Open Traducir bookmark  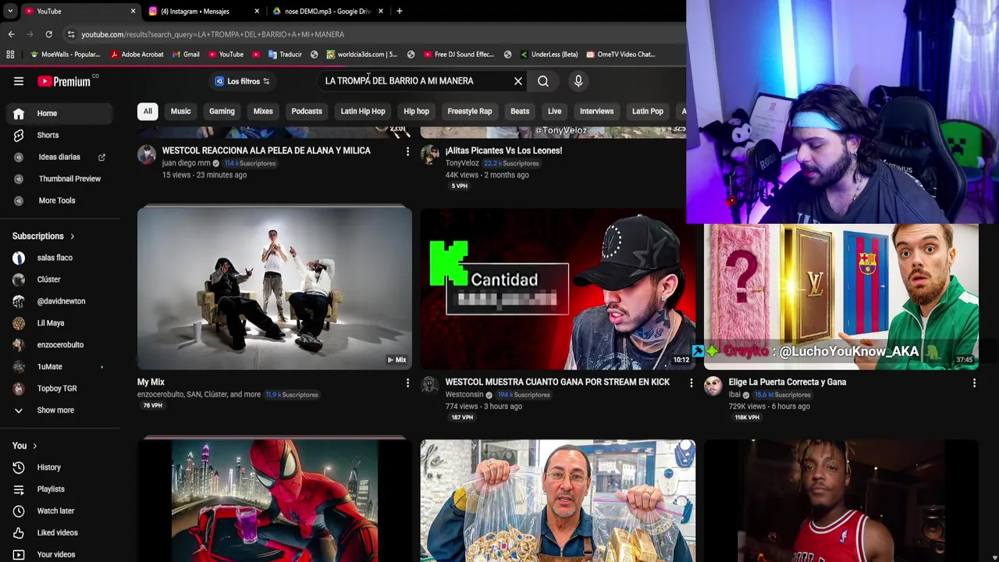click(285, 55)
